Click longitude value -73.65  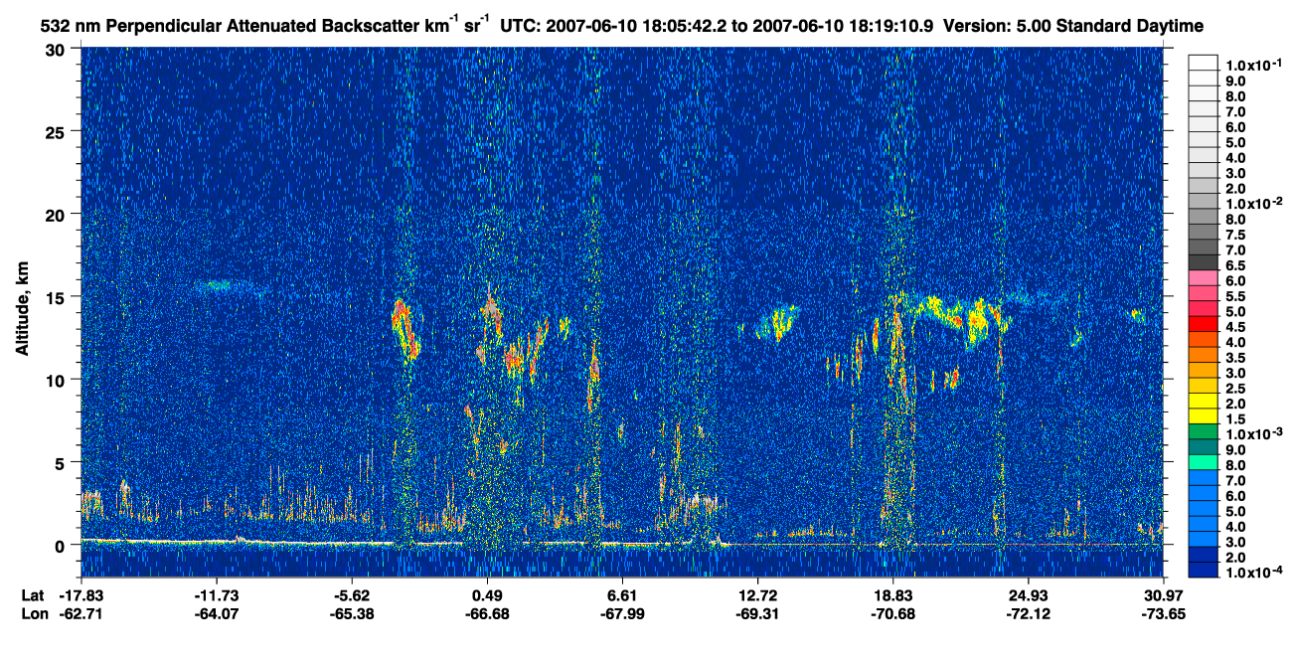coord(1164,613)
